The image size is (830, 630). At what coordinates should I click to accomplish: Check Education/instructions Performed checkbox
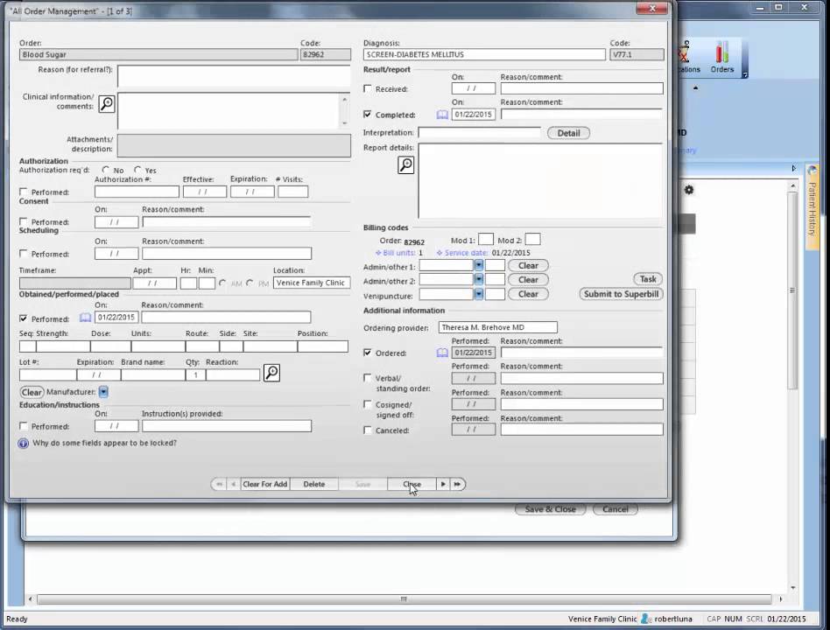tap(24, 426)
